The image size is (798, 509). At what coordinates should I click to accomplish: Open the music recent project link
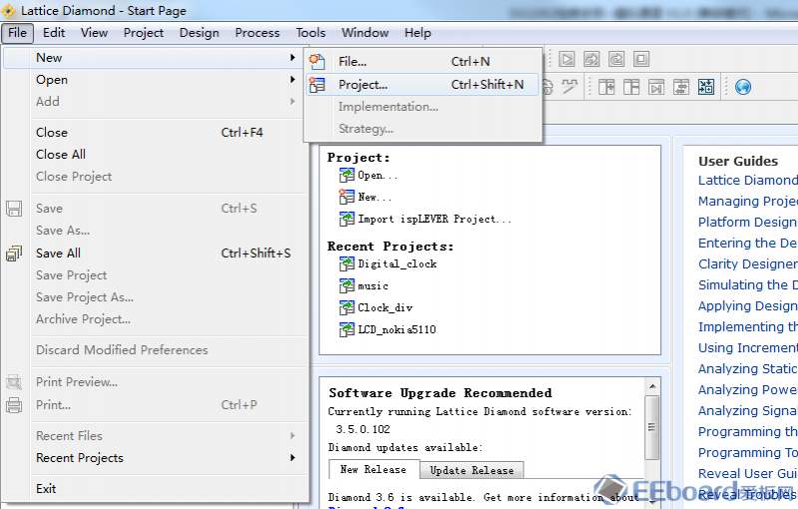pos(373,285)
